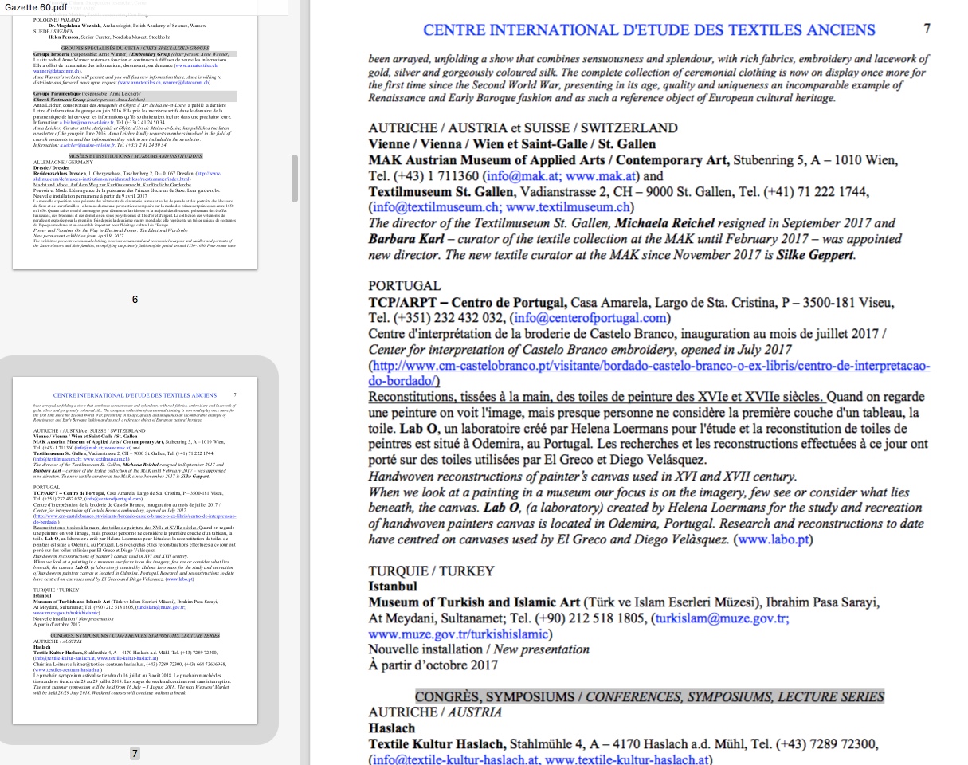The height and width of the screenshot is (765, 968).
Task: Click the À partir d'octobre 2017 line
Action: (433, 666)
